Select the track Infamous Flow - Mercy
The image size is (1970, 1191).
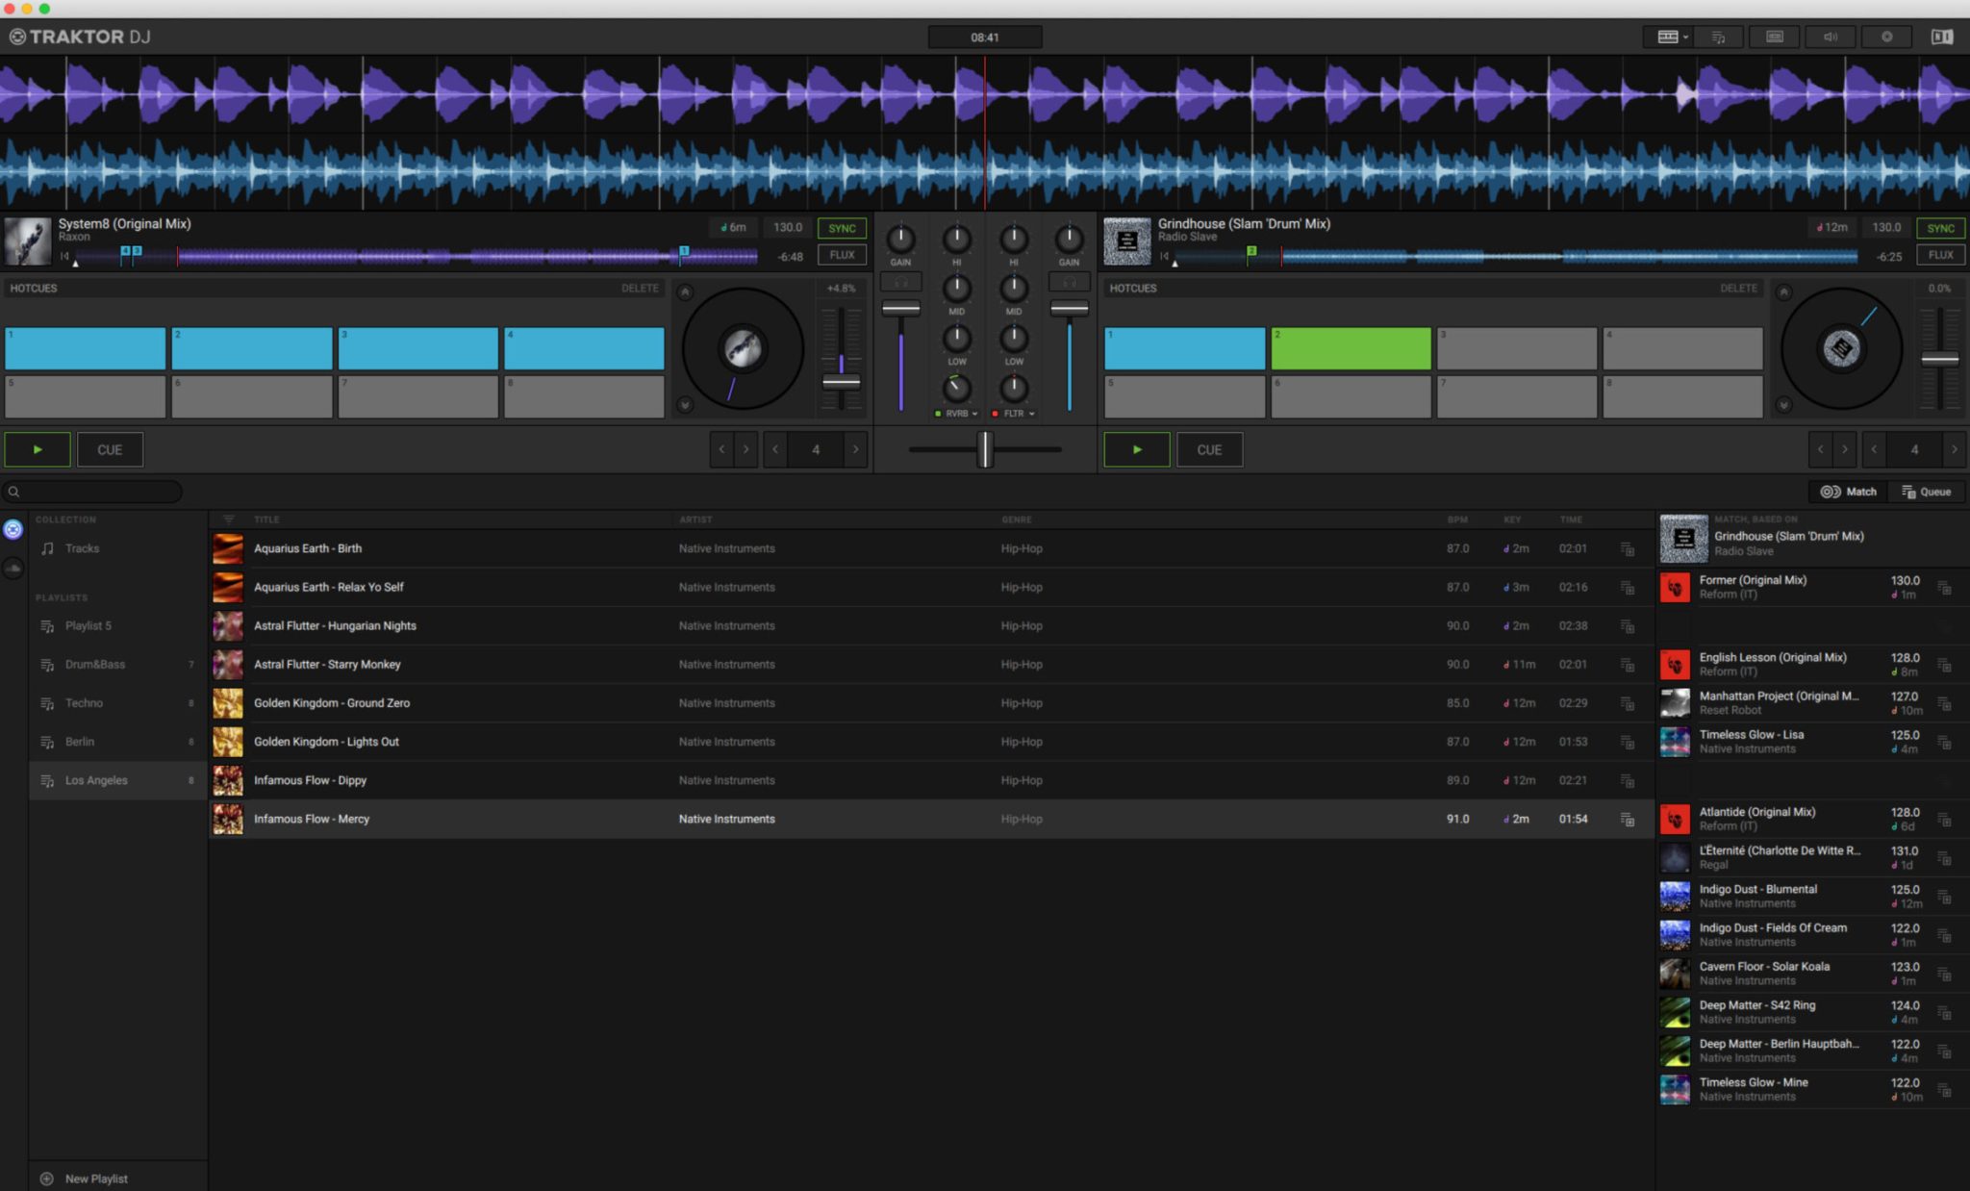click(312, 819)
